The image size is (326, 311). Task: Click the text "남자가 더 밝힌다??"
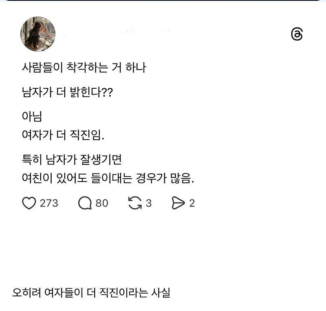67,92
